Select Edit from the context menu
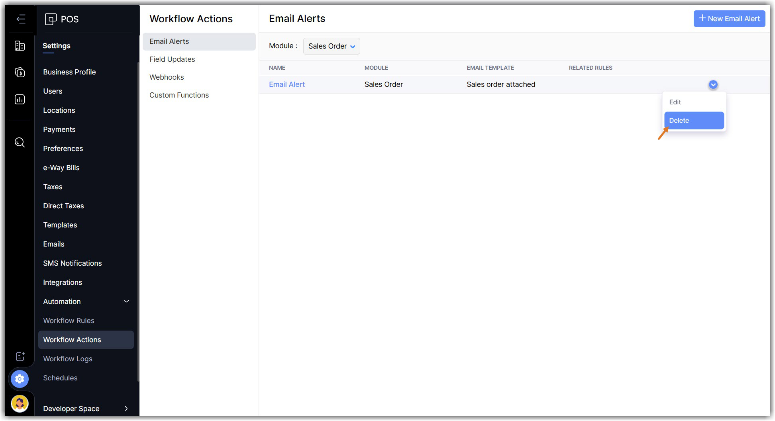 click(675, 102)
